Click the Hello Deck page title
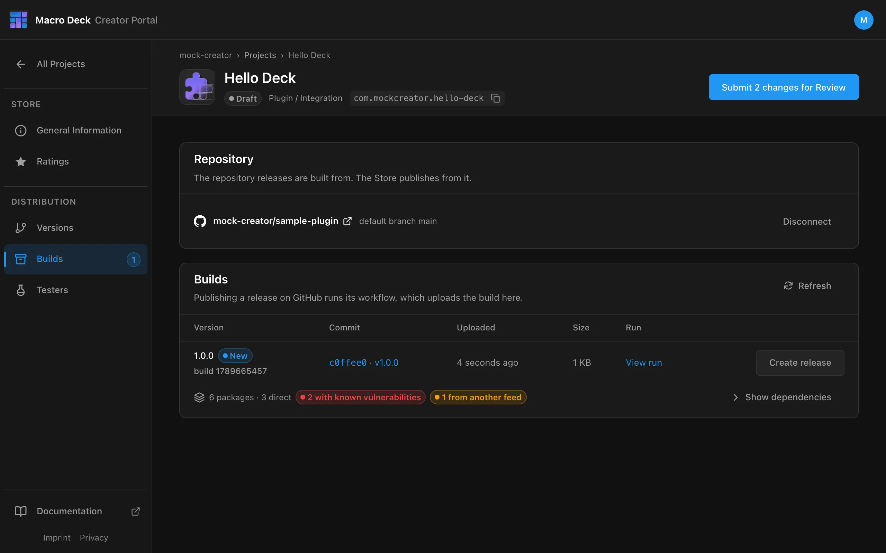The height and width of the screenshot is (553, 886). click(x=260, y=78)
